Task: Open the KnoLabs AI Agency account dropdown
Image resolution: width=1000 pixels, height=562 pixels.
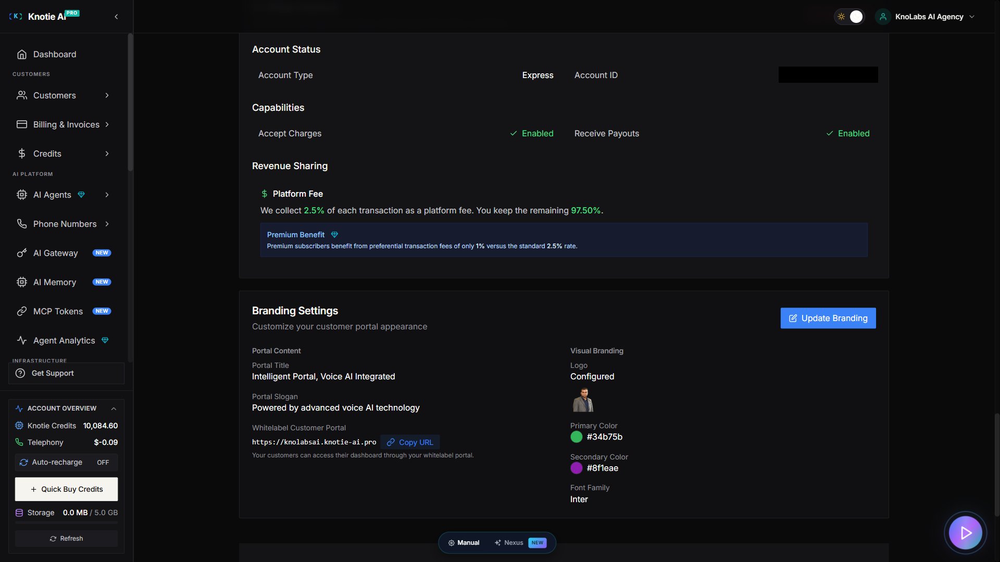Action: (925, 17)
